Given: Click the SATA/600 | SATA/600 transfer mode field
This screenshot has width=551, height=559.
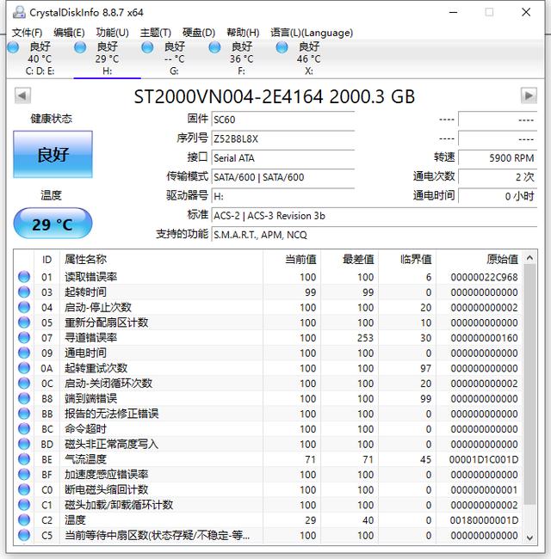Looking at the screenshot, I should 283,177.
